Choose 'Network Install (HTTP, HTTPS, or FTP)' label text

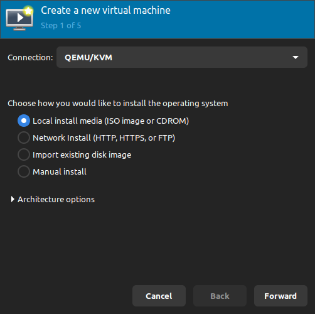coord(104,138)
